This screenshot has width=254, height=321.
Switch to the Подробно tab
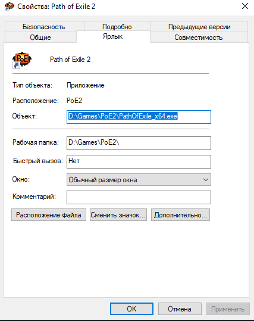coord(117,27)
